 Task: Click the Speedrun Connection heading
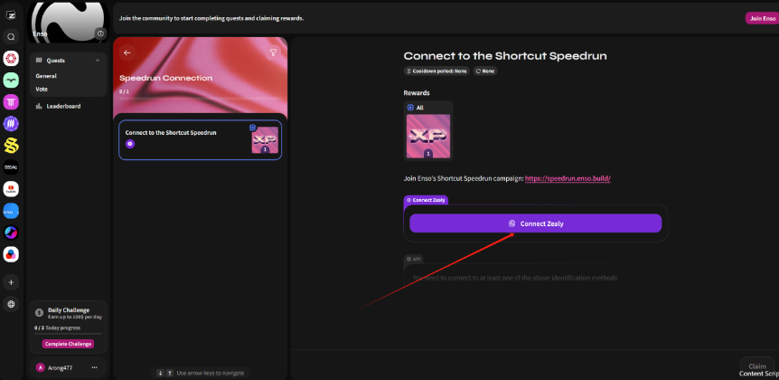click(x=166, y=78)
